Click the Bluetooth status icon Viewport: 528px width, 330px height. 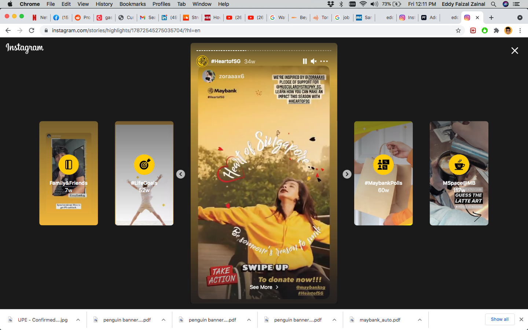(341, 4)
